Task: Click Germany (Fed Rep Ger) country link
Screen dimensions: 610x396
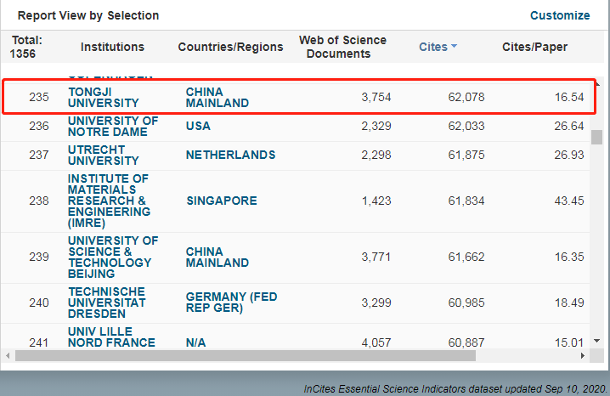Action: [231, 303]
